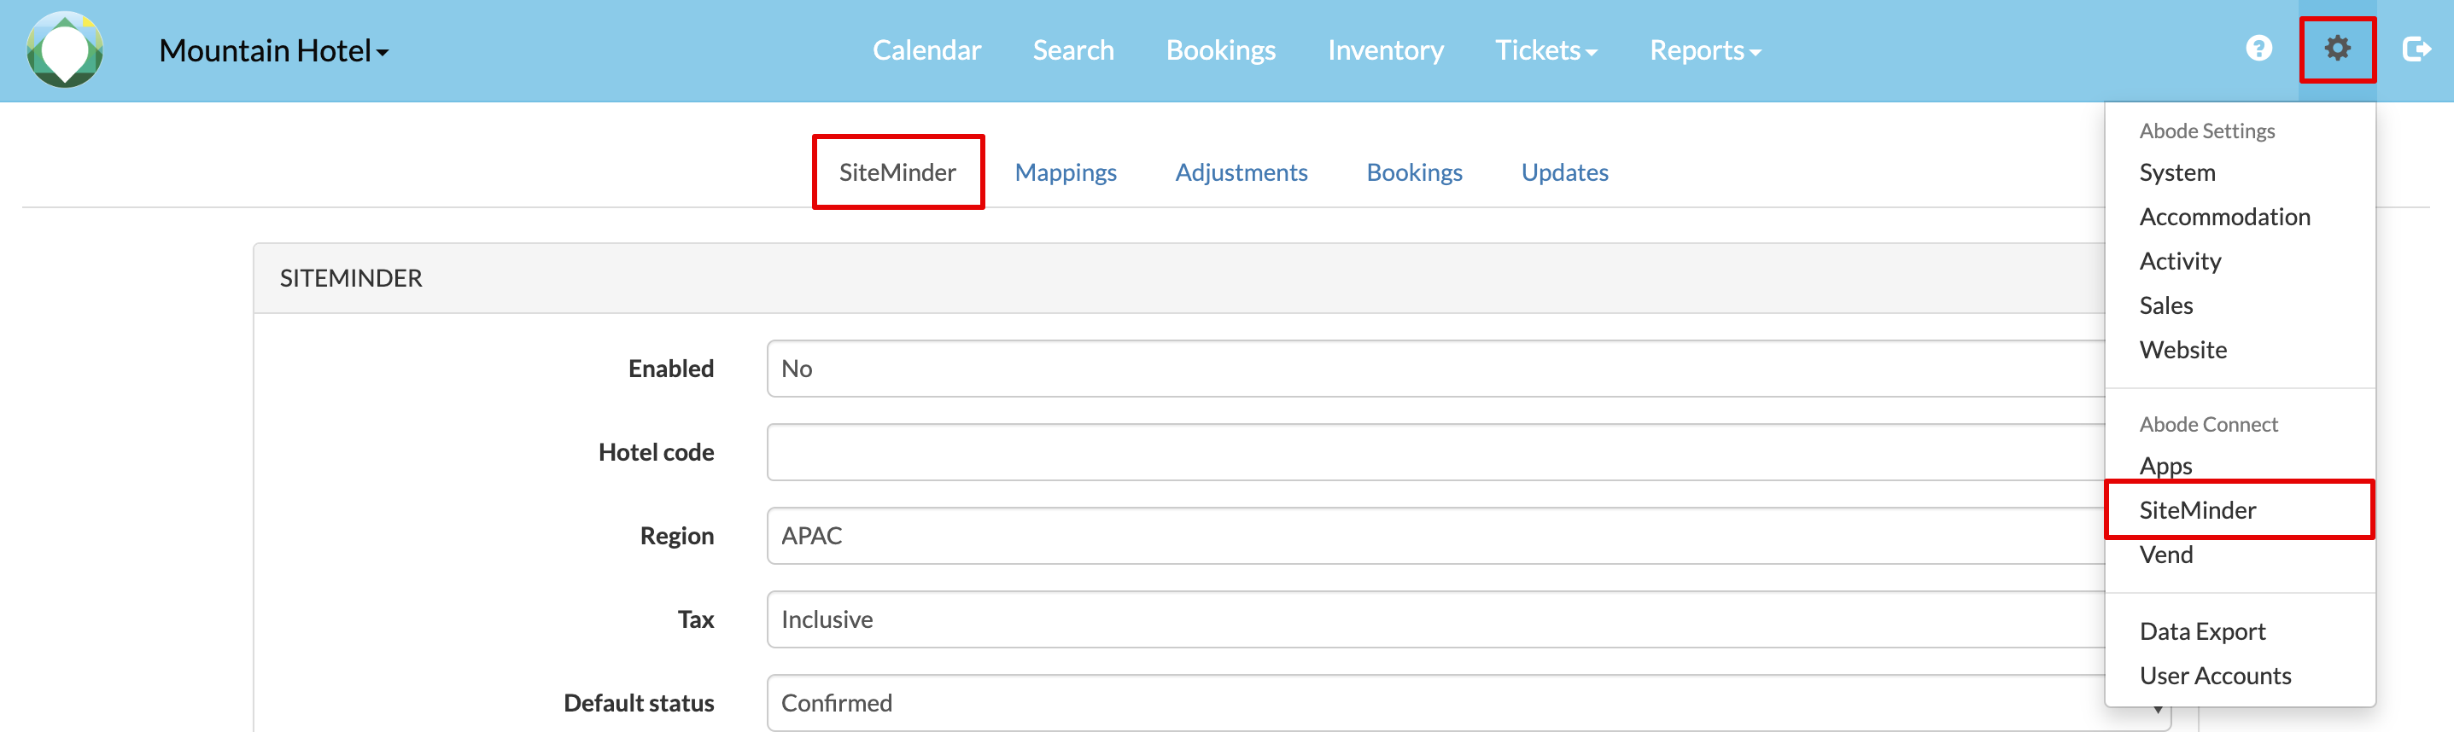Go to Calendar in the top navigation
Viewport: 2454px width, 732px height.
[x=926, y=50]
